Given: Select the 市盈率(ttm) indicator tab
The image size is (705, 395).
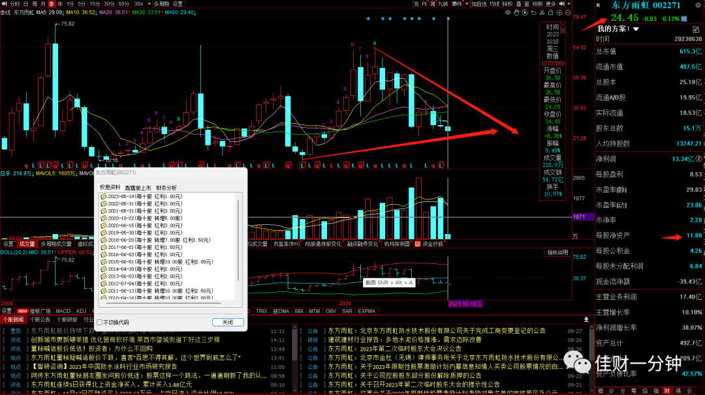Looking at the screenshot, I should [287, 244].
